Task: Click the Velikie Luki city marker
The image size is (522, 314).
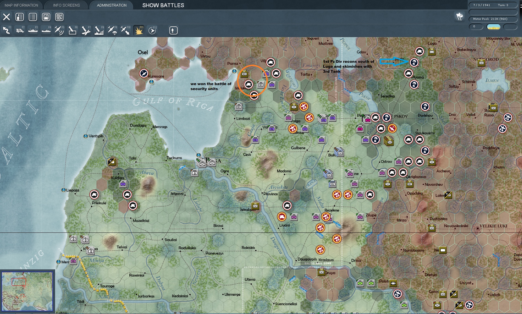Action: click(478, 228)
